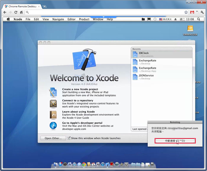The height and width of the screenshot is (171, 207).
Task: Click the Chrome reload button
Action: click(x=16, y=12)
